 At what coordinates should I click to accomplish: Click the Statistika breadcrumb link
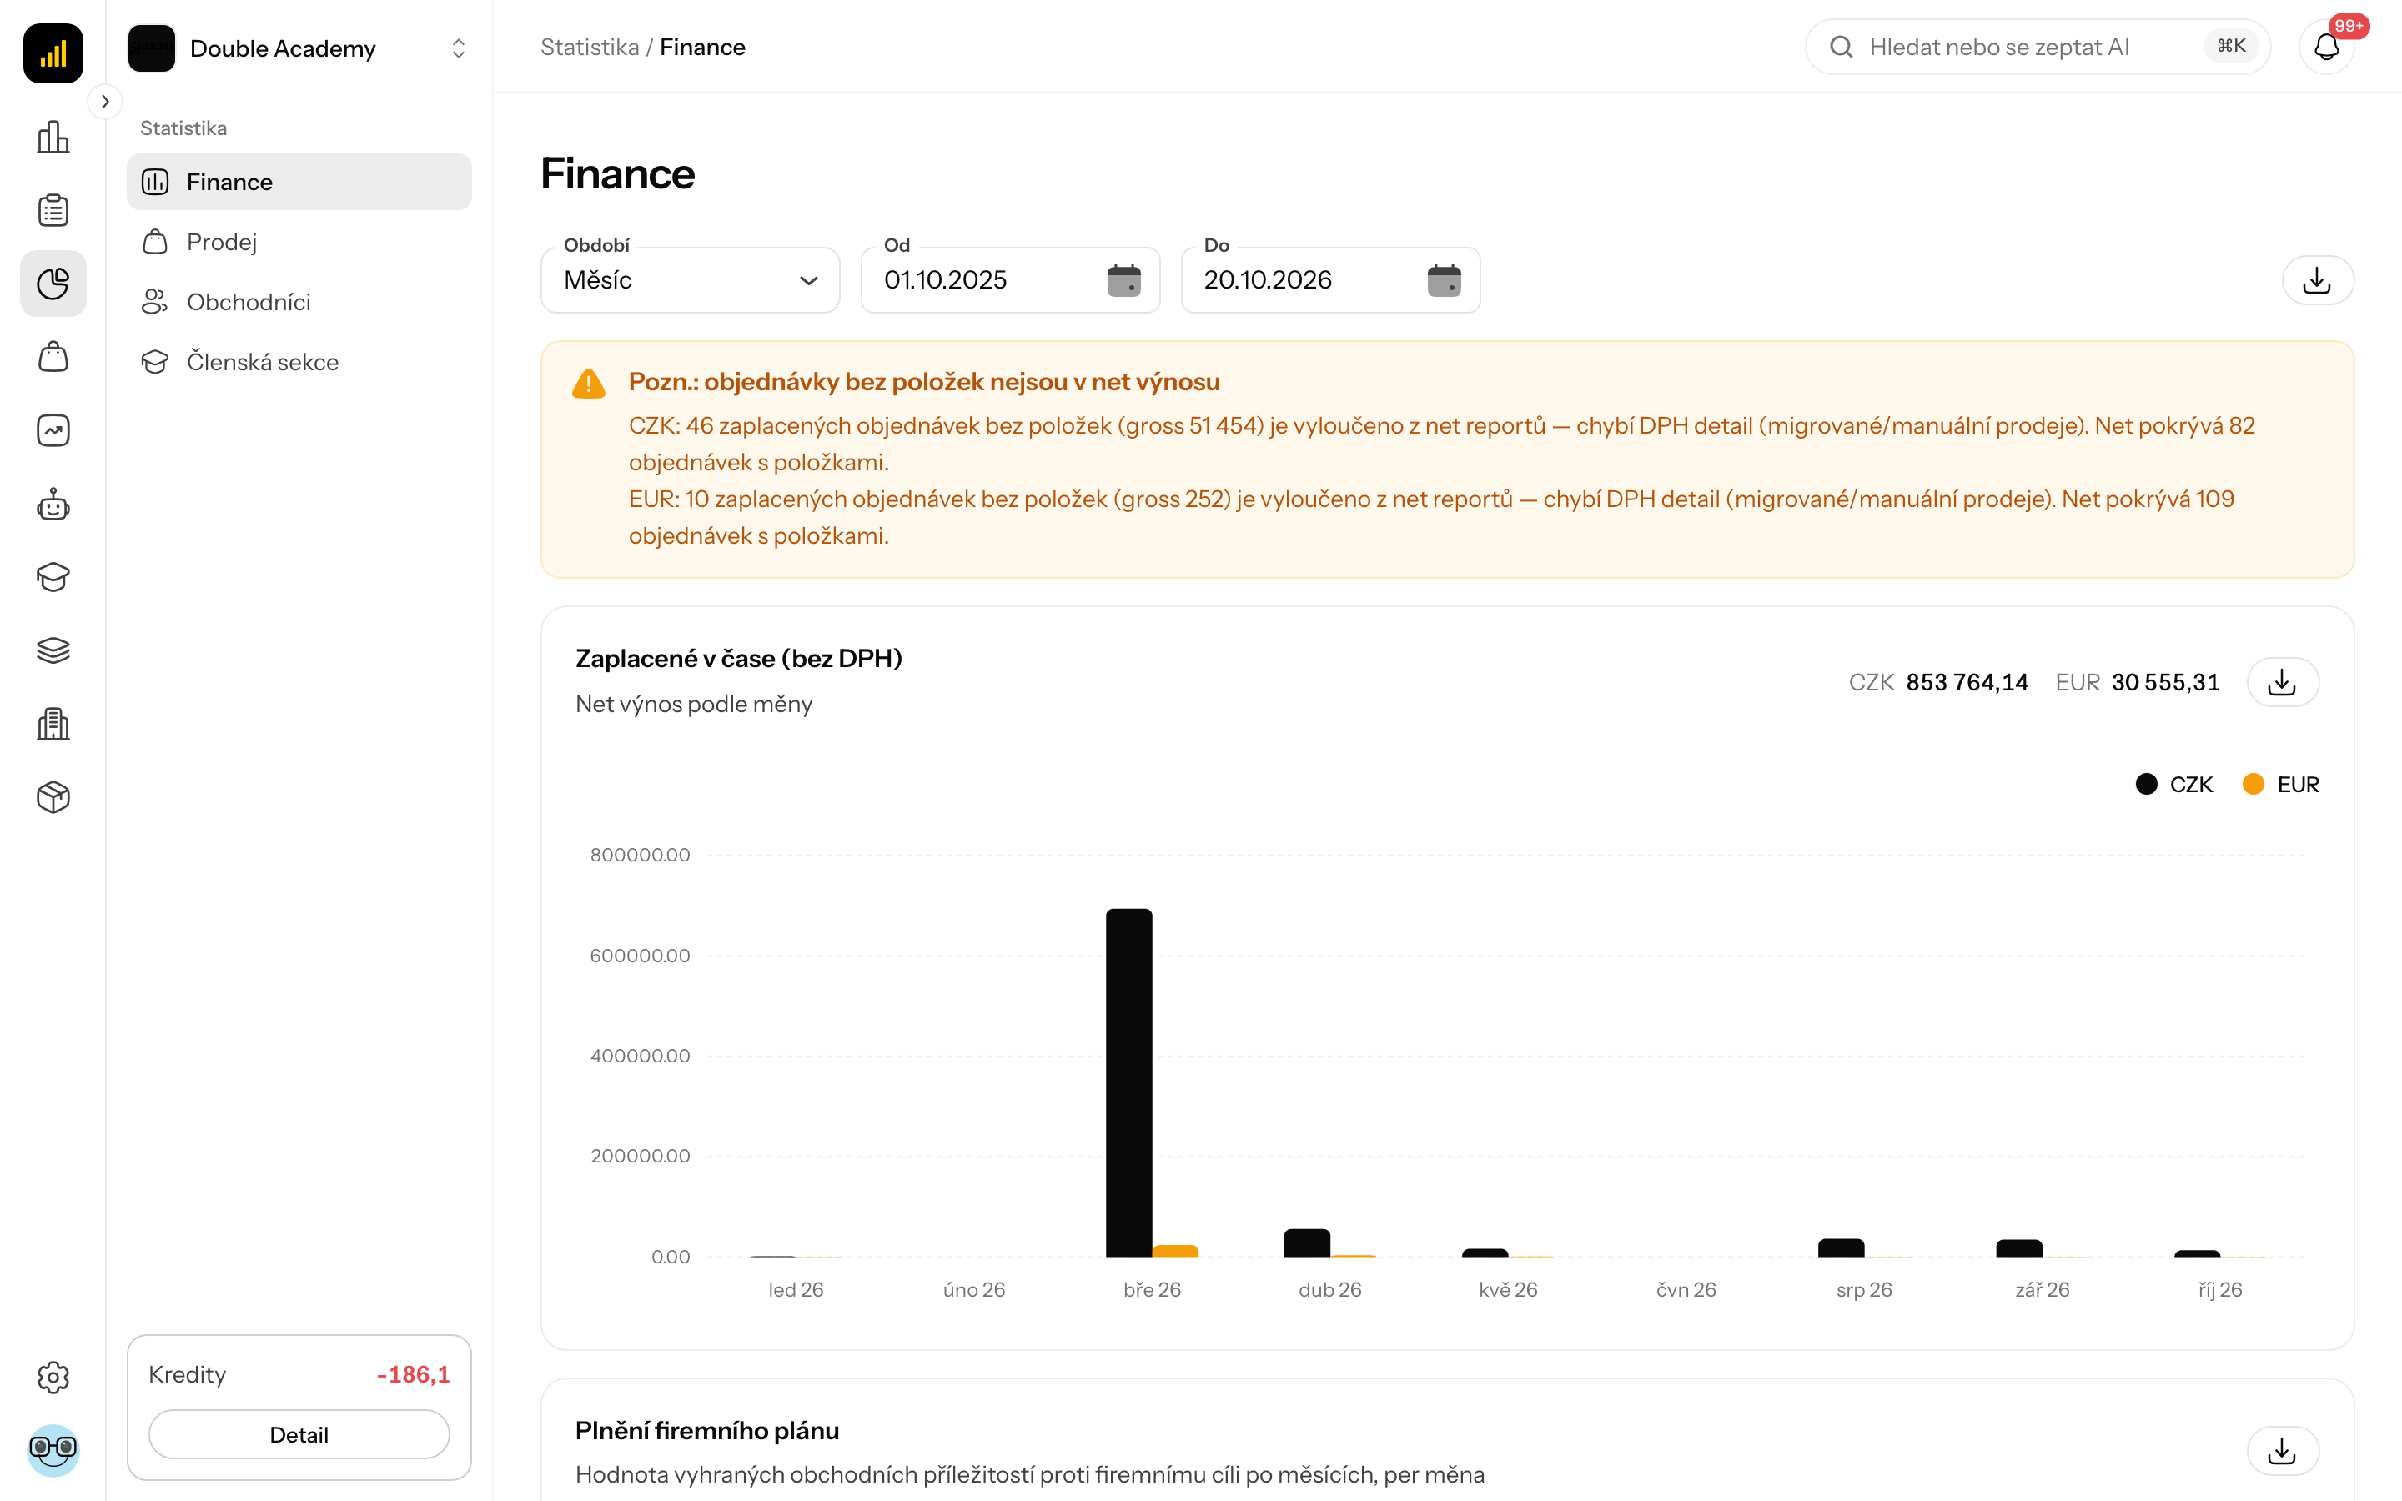pos(590,47)
